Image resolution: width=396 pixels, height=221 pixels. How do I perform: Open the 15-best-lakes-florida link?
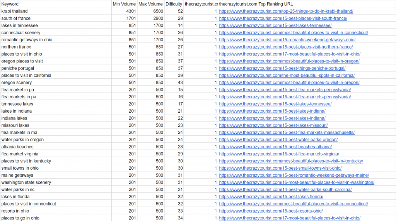(271, 197)
